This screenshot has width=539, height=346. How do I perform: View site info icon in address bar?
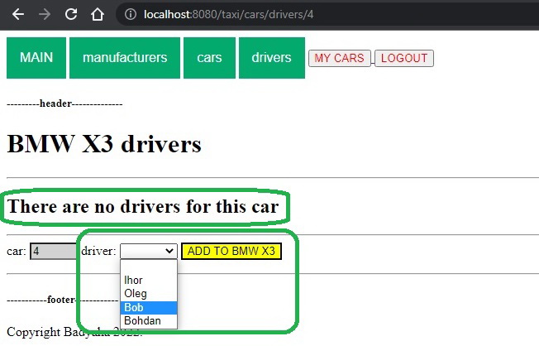[131, 14]
